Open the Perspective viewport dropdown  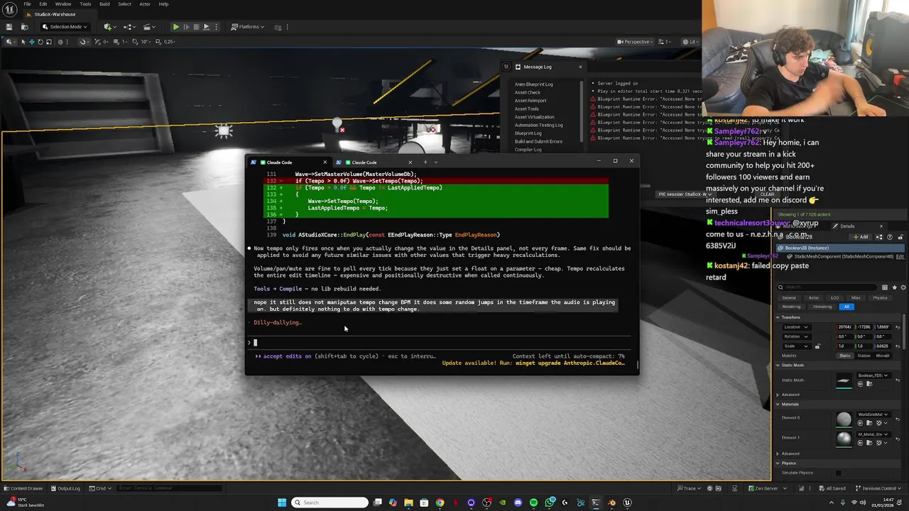(x=633, y=42)
